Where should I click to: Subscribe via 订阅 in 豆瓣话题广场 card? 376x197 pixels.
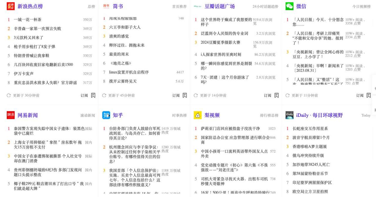[268, 95]
